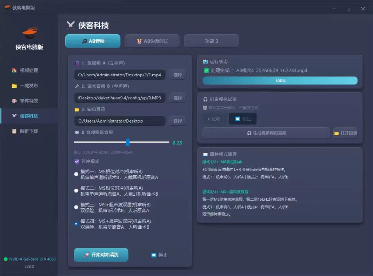Image resolution: width=373 pixels, height=276 pixels.
Task: Click the document icon beside 解析下载
Action: pos(14,131)
